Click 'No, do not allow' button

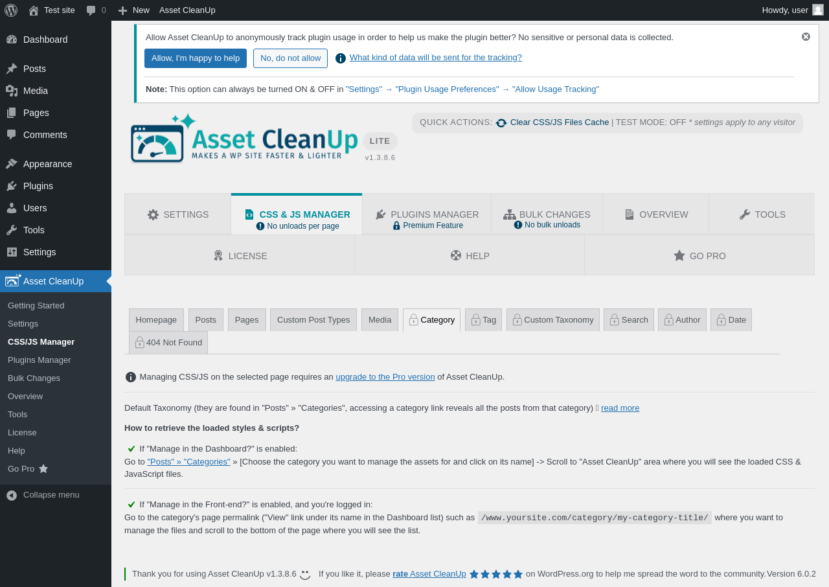tap(290, 58)
